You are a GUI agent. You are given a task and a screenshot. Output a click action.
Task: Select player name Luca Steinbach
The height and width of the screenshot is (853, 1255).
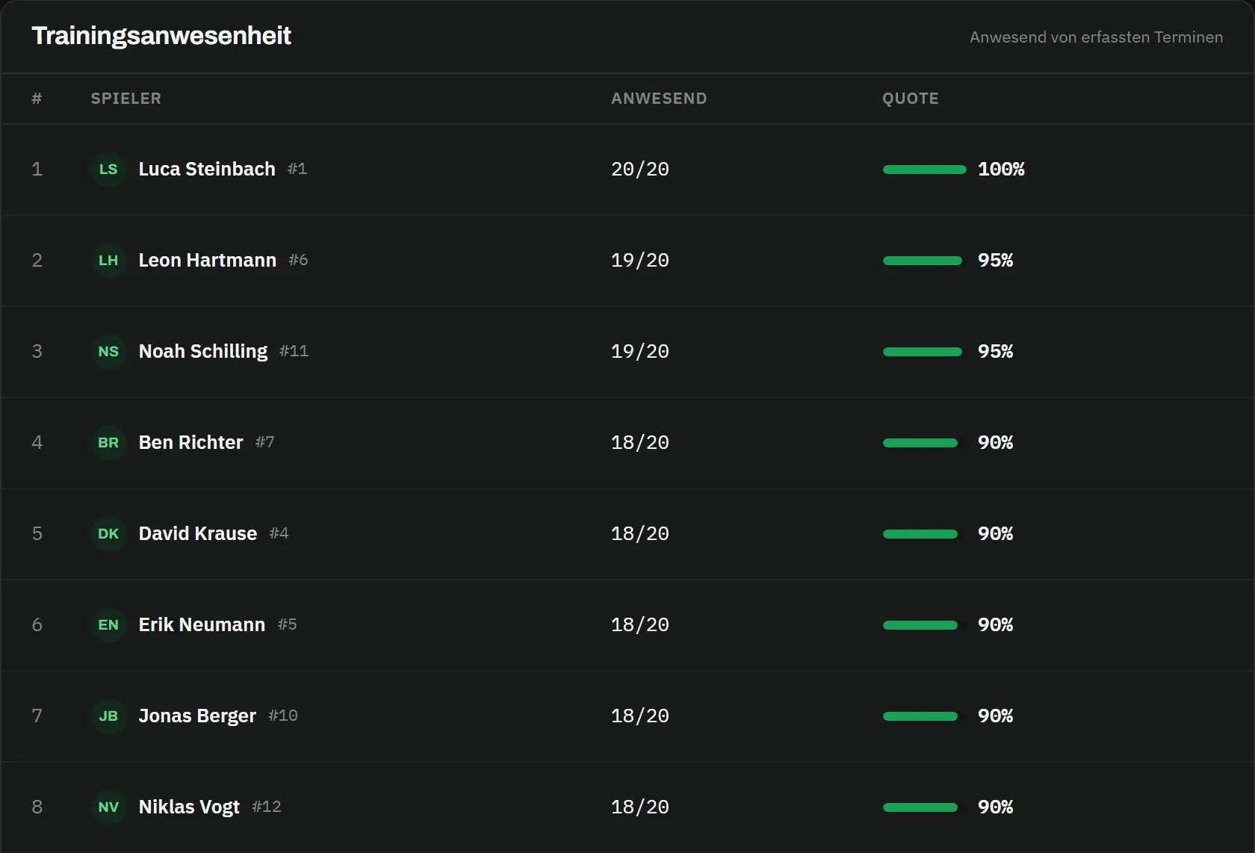[207, 170]
